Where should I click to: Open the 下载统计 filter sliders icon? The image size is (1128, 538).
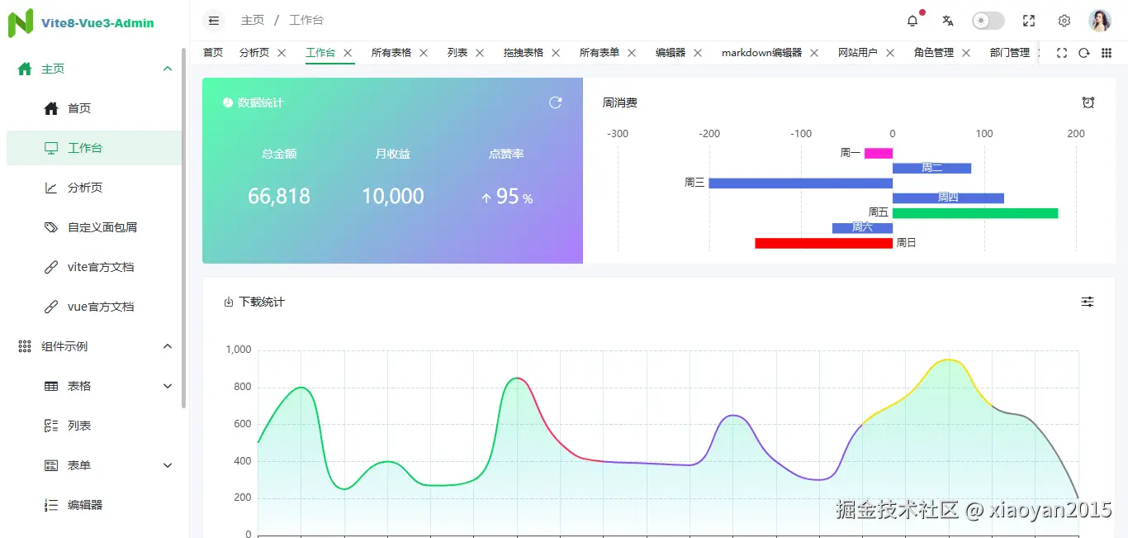click(1088, 302)
